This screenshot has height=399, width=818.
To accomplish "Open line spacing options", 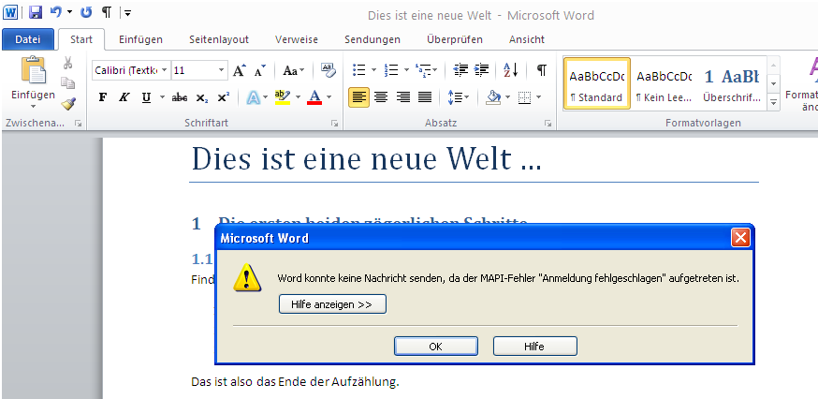I will (x=459, y=97).
